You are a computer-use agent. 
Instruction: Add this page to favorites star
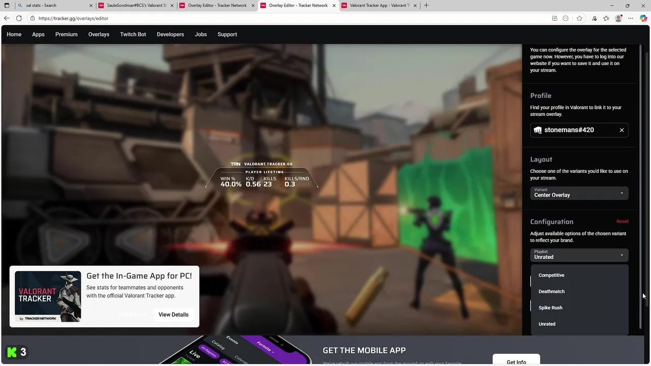click(x=579, y=18)
